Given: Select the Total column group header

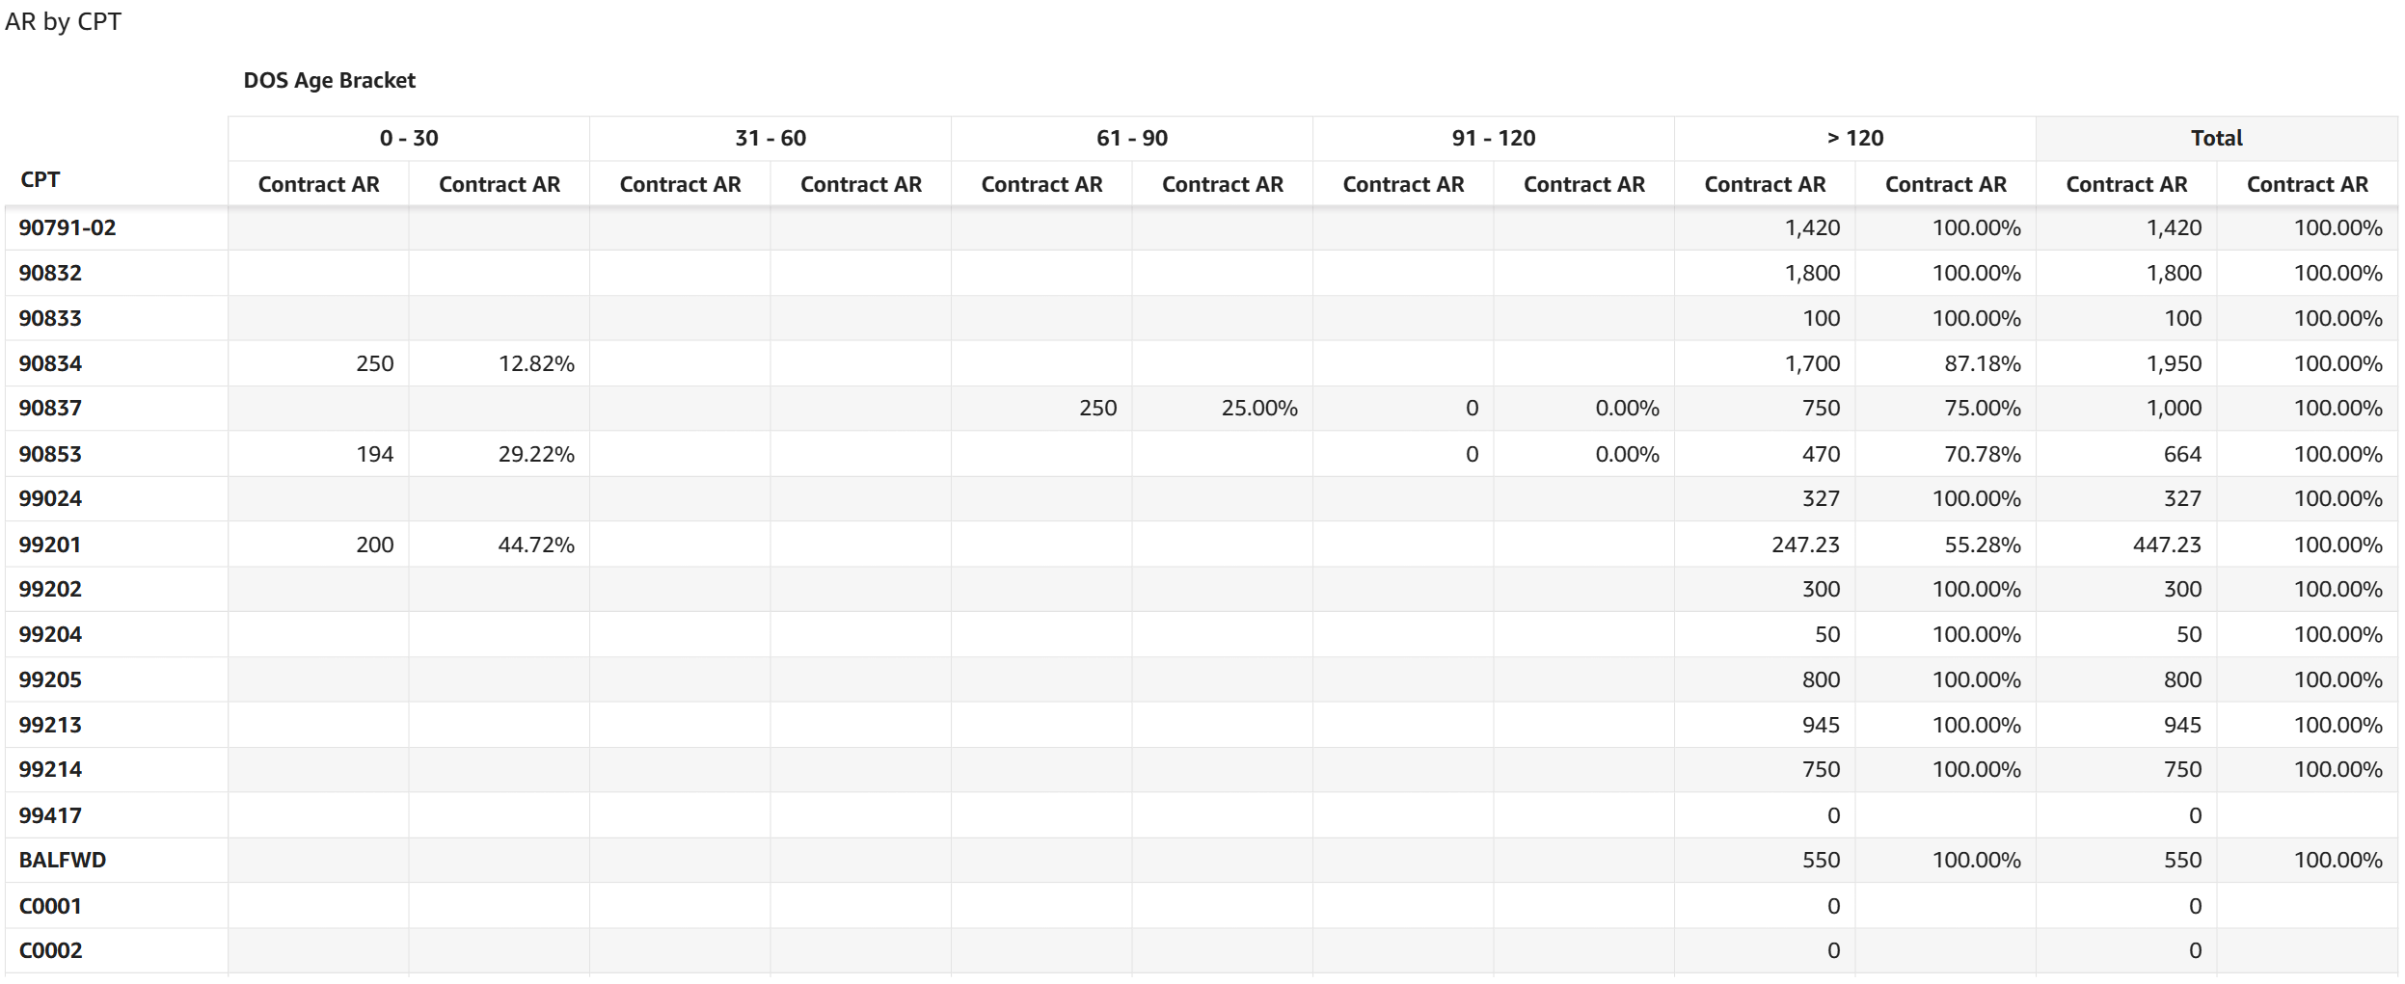Looking at the screenshot, I should 2216,138.
